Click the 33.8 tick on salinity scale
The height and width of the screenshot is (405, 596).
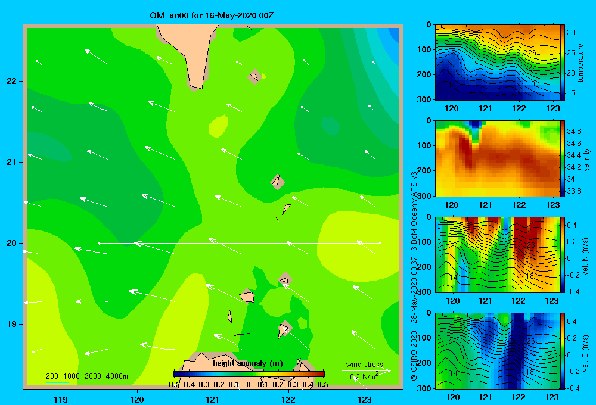573,191
